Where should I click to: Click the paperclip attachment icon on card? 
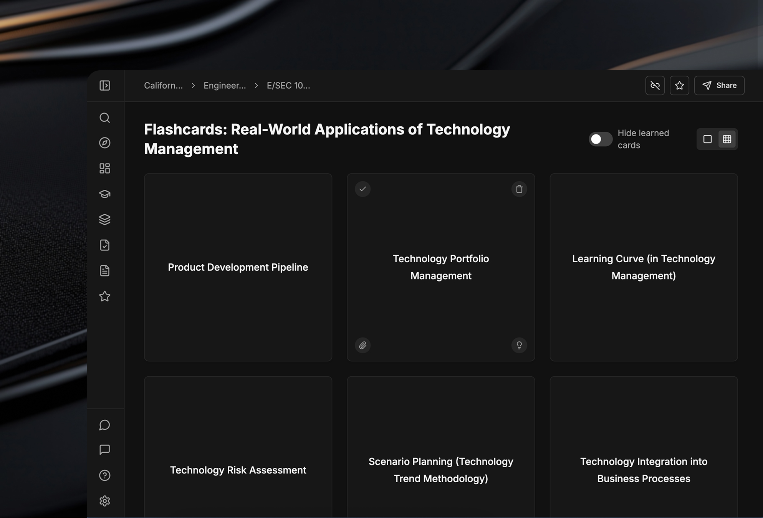tap(362, 345)
